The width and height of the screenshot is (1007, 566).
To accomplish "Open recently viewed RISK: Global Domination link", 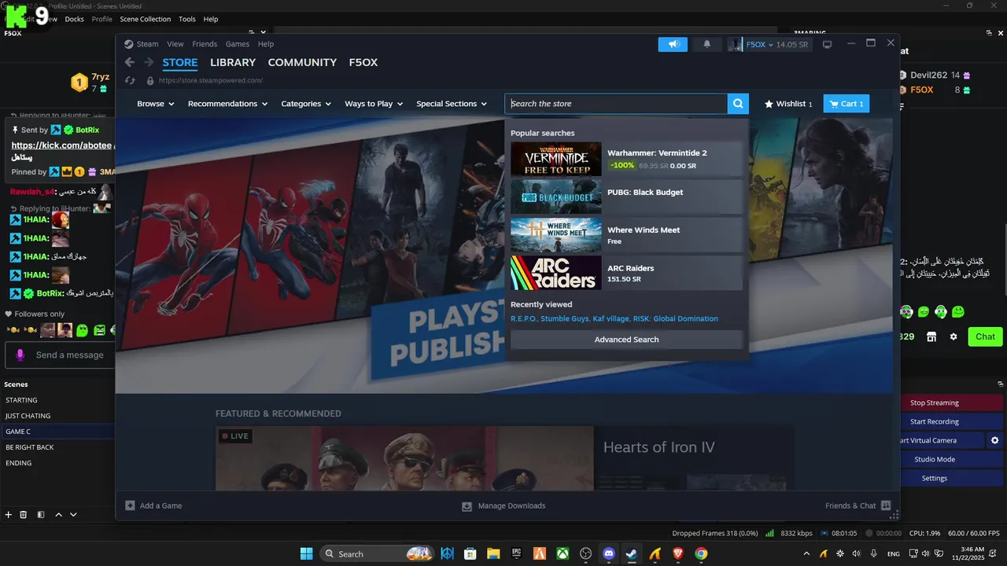I will [675, 318].
